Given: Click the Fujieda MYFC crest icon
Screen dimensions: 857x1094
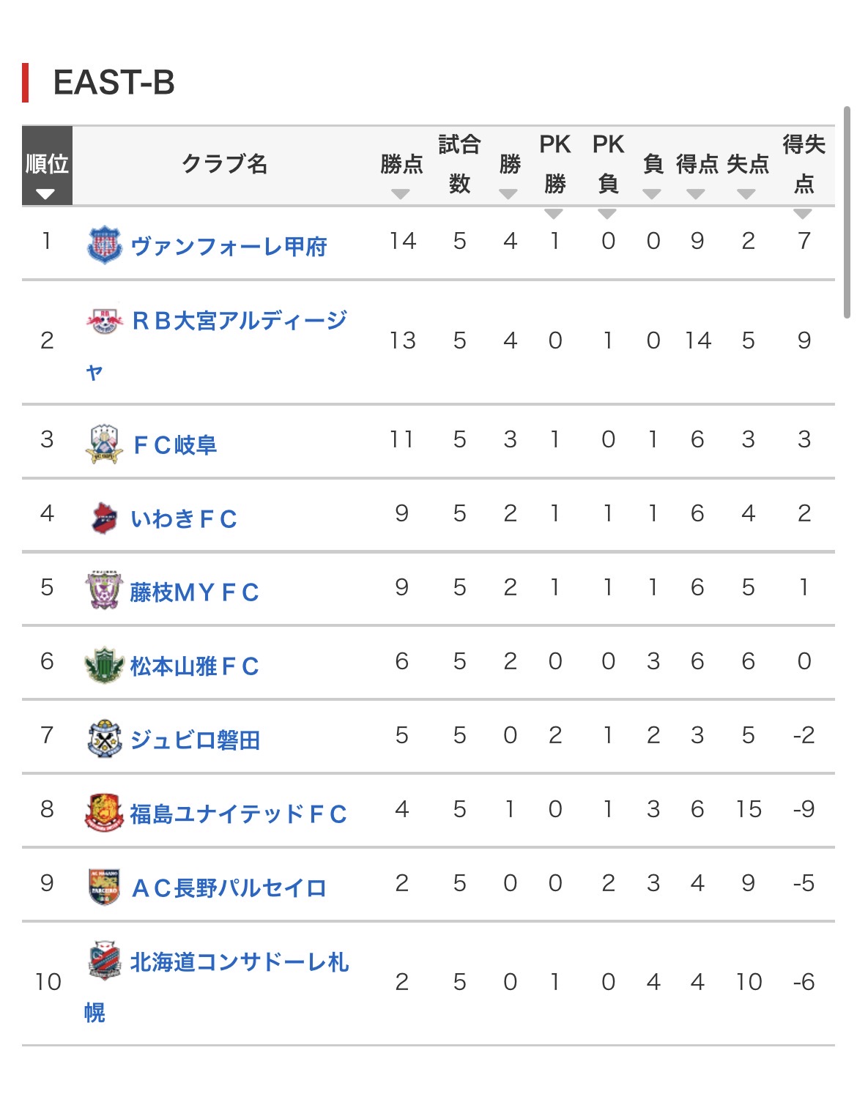Looking at the screenshot, I should 104,591.
